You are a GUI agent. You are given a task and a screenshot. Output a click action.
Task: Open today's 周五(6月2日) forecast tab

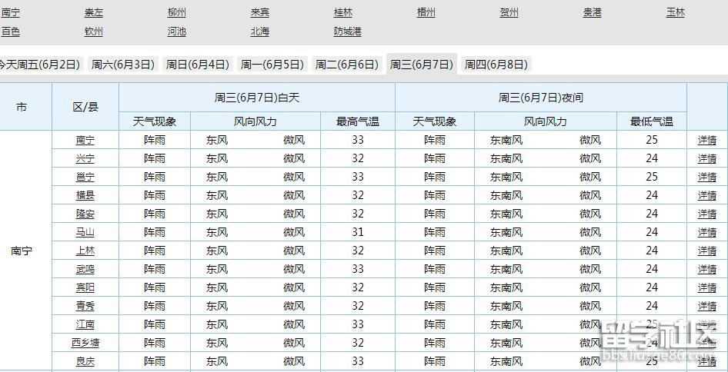tap(40, 65)
